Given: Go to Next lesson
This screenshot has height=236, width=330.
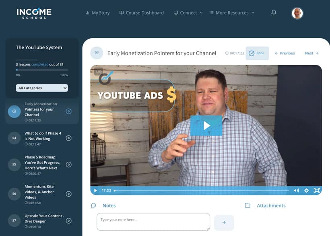Looking at the screenshot, I should 312,53.
